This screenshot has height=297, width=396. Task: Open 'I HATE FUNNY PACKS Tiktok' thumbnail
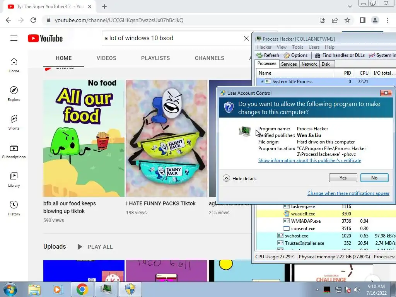tap(167, 138)
